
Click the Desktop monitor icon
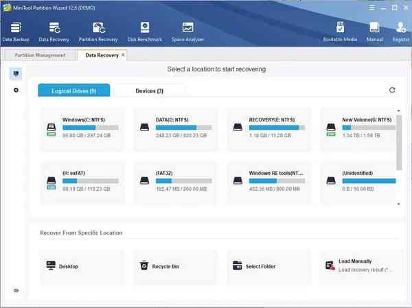[x=51, y=265]
